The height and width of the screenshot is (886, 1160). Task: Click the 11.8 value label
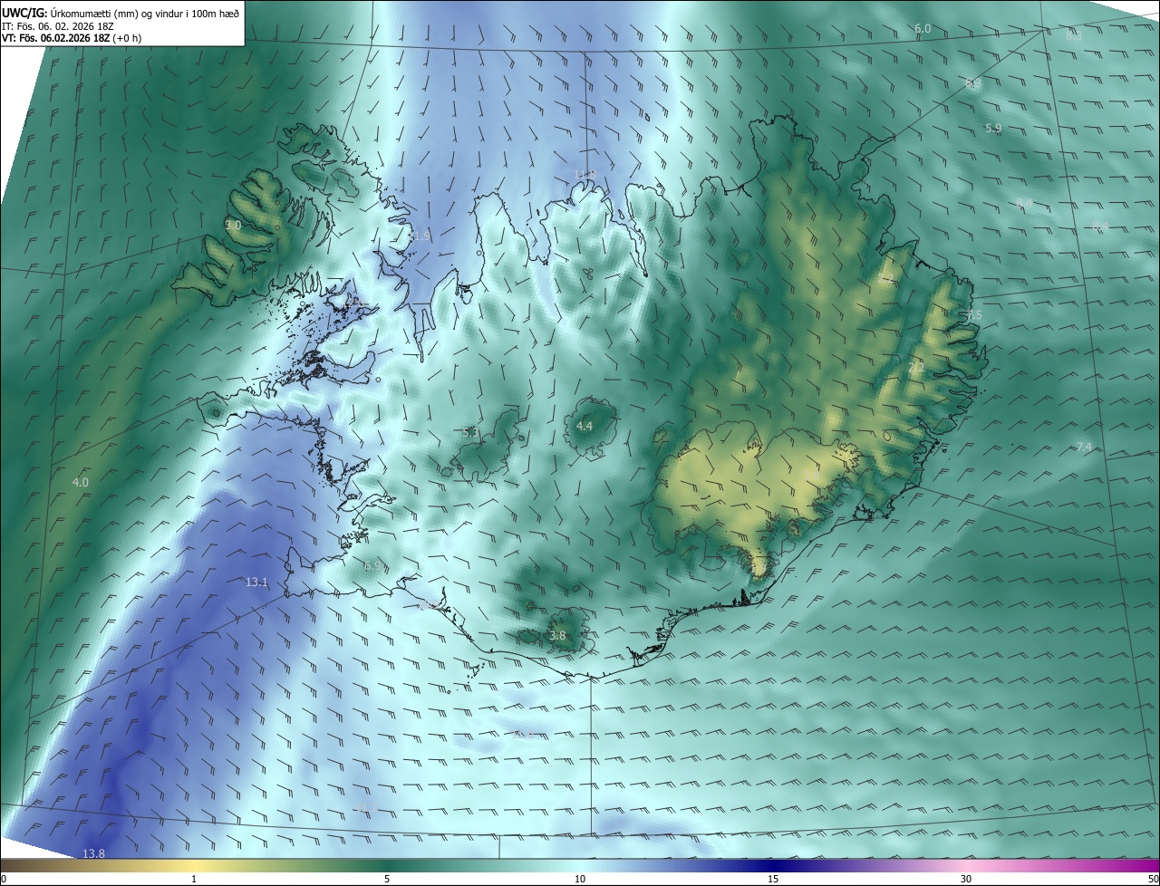pyautogui.click(x=585, y=174)
